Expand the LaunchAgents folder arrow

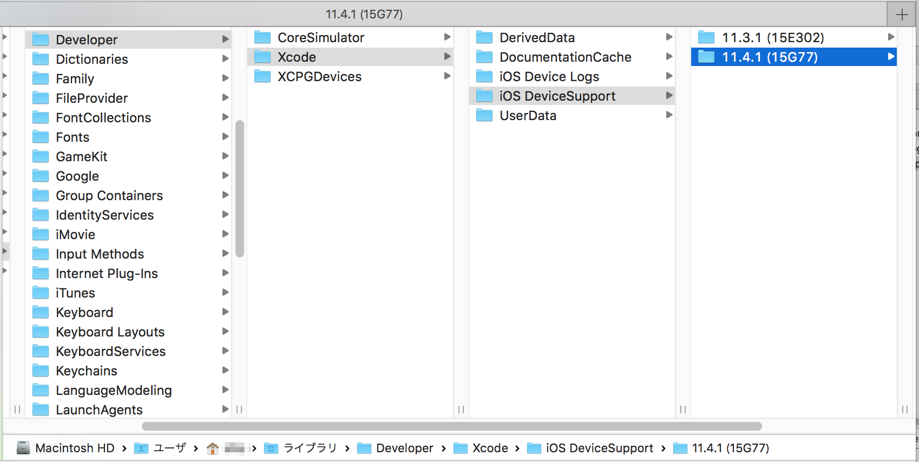[x=226, y=409]
